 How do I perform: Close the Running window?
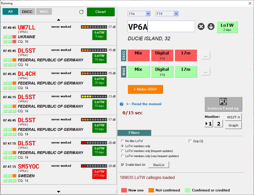coord(250,3)
